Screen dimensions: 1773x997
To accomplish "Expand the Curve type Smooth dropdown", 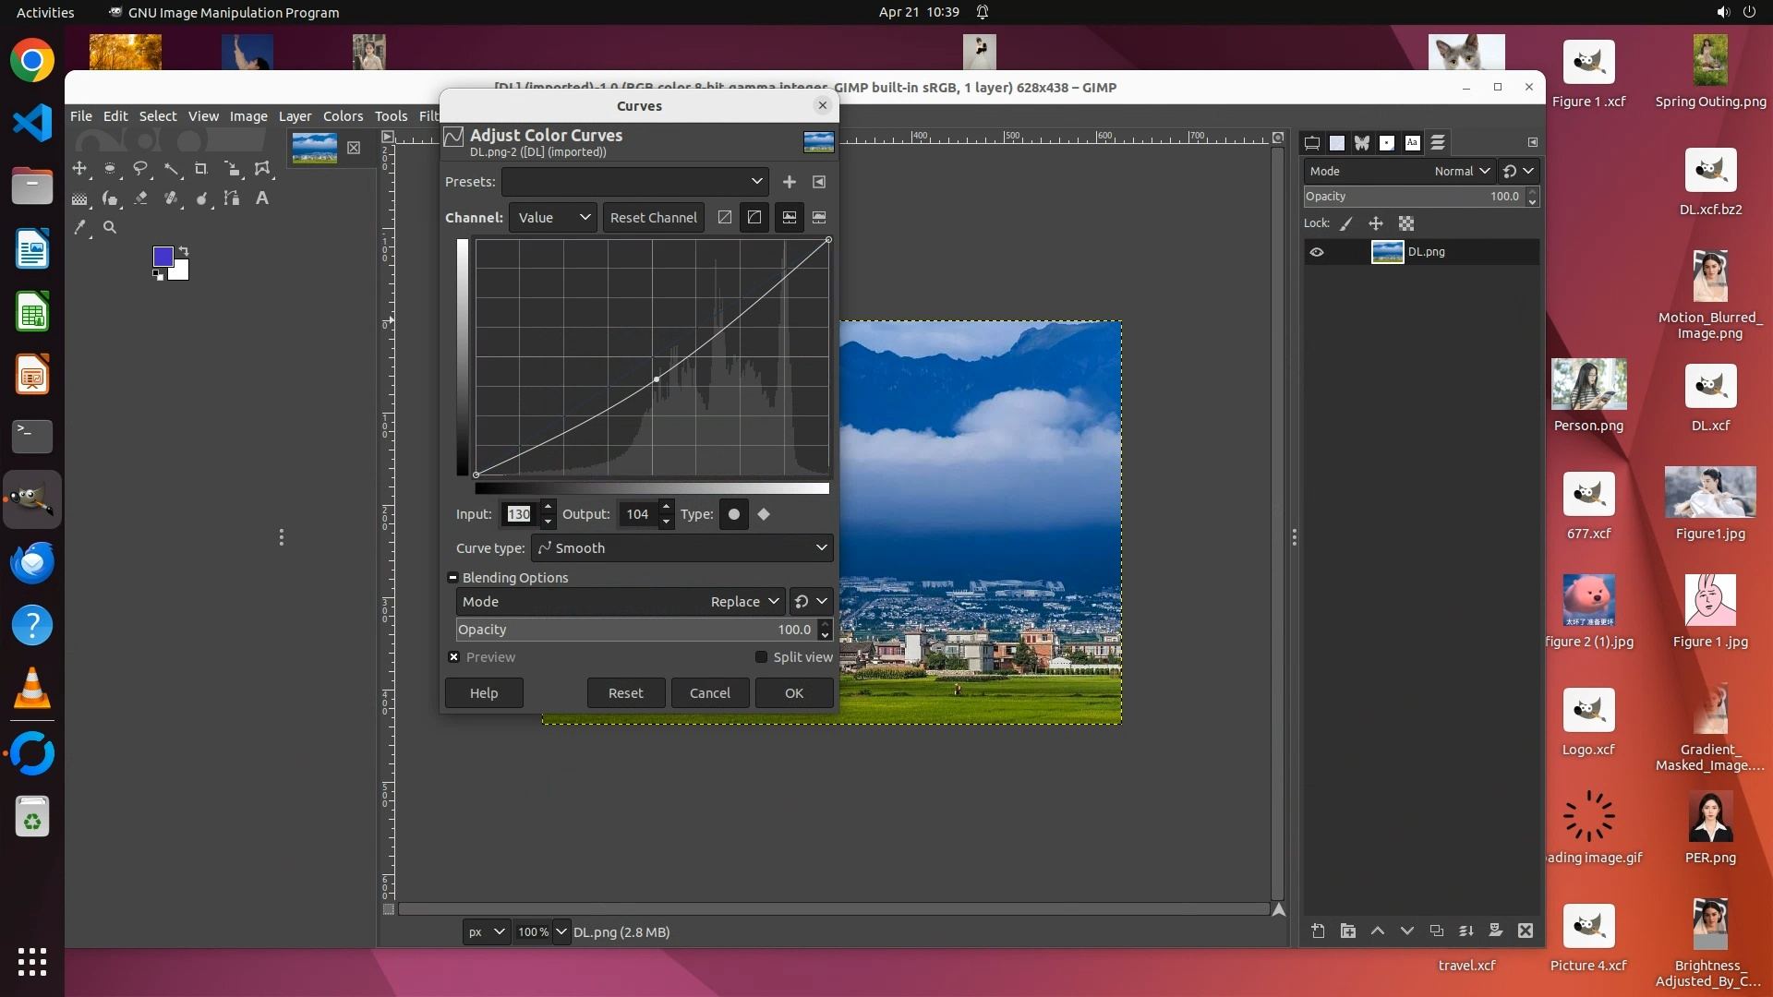I will pos(682,548).
